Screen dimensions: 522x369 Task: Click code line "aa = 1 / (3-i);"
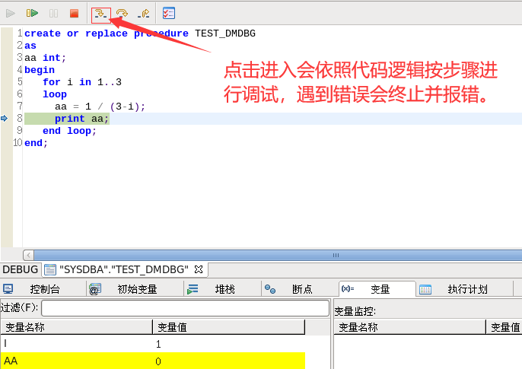100,107
